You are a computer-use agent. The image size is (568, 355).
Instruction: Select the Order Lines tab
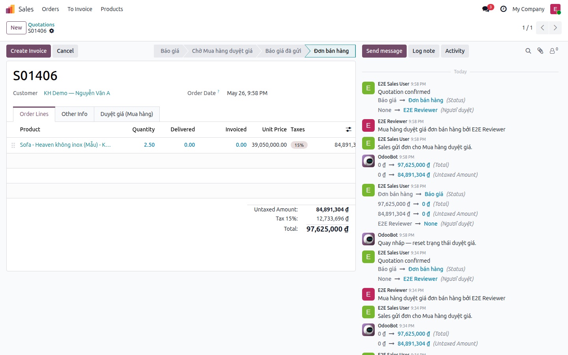point(34,114)
